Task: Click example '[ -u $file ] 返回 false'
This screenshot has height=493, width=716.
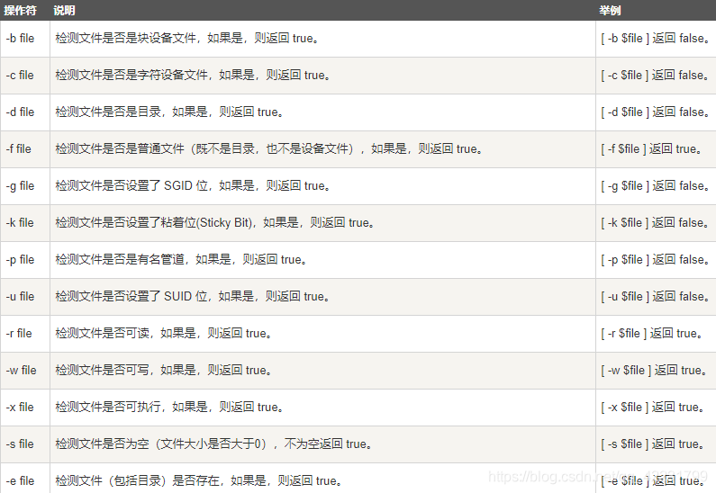Action: click(x=656, y=297)
